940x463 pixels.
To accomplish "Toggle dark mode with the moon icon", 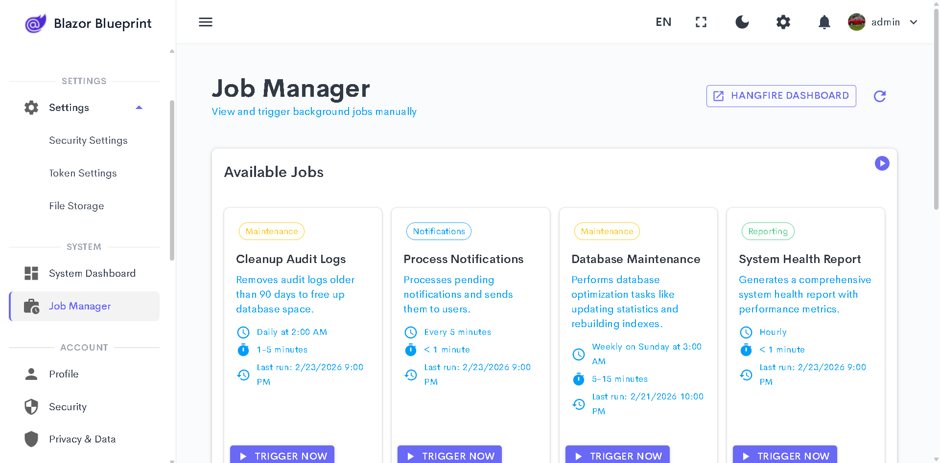I will (742, 22).
